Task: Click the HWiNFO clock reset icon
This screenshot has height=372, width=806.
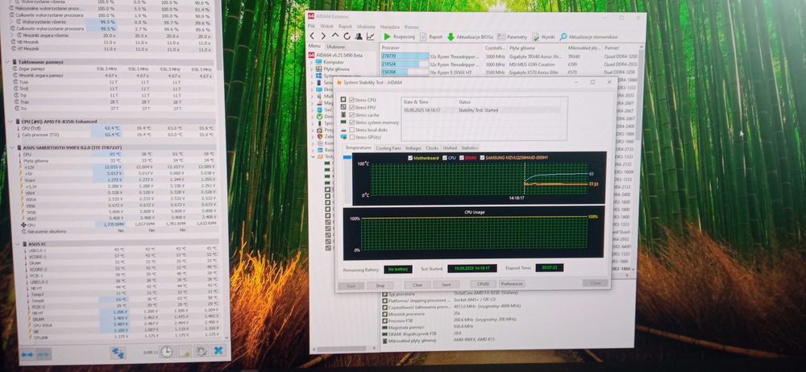Action: pyautogui.click(x=167, y=351)
